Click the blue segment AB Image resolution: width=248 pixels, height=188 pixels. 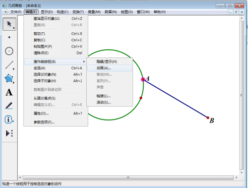coord(175,99)
